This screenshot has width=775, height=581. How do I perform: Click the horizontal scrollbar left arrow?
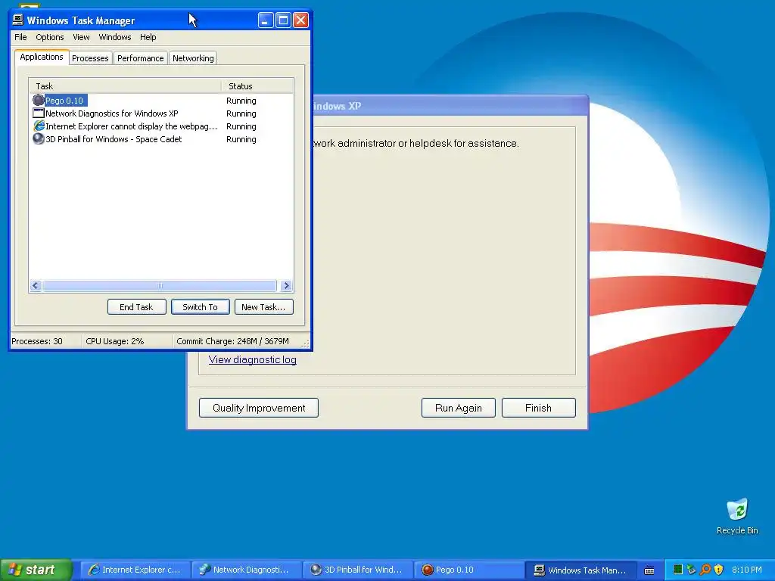35,285
